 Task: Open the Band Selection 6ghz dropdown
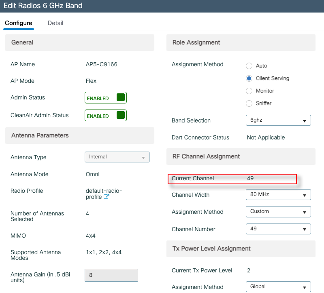(x=278, y=120)
